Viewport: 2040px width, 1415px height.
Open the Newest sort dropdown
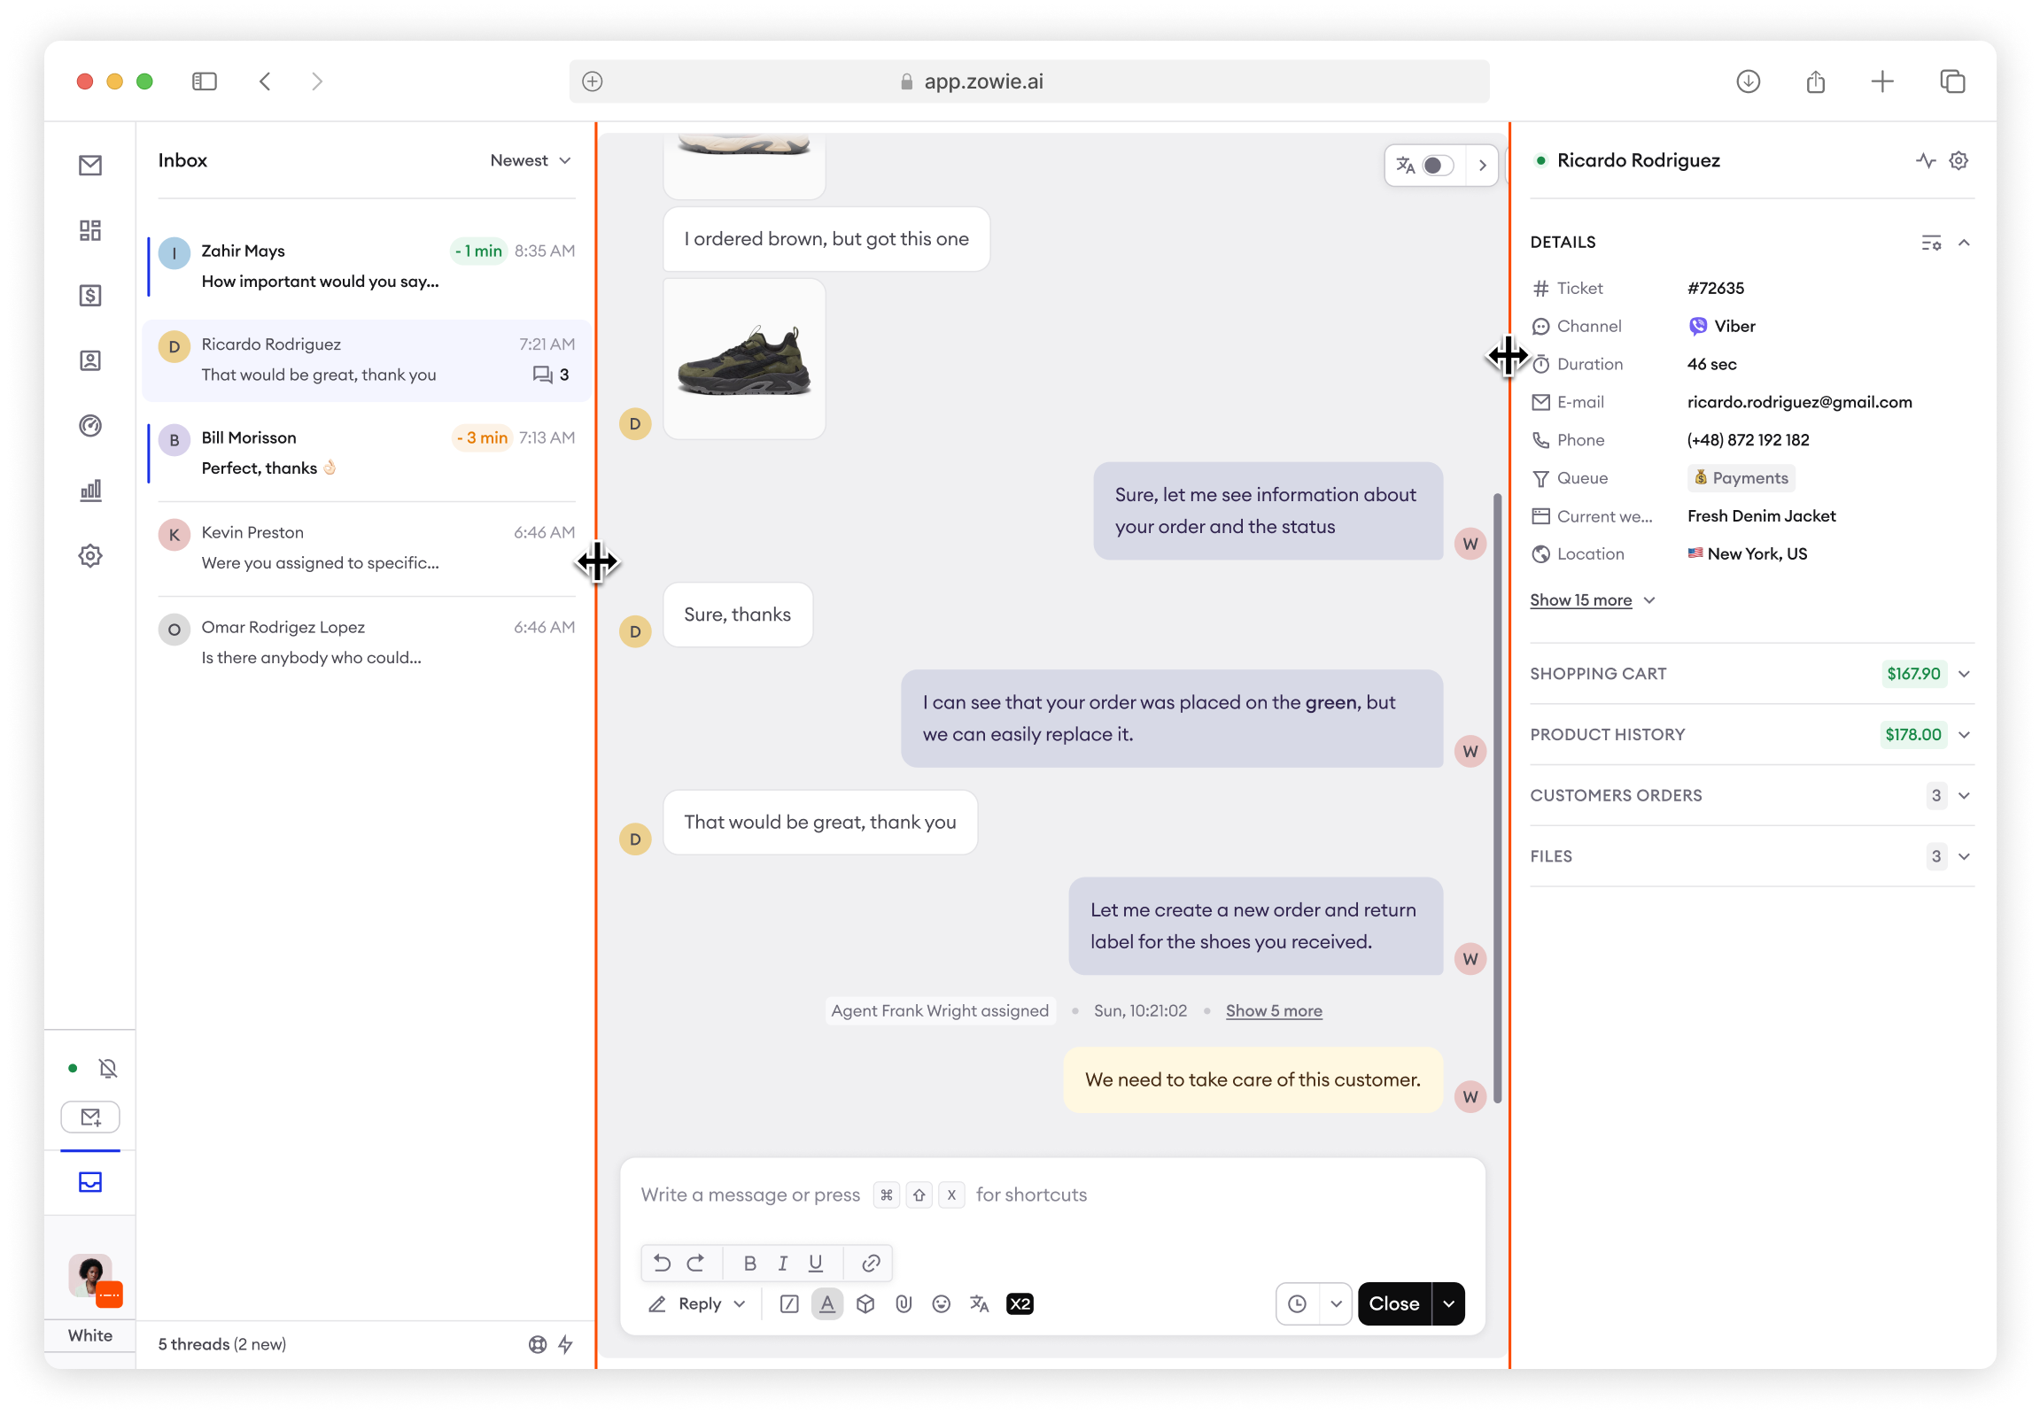click(531, 160)
